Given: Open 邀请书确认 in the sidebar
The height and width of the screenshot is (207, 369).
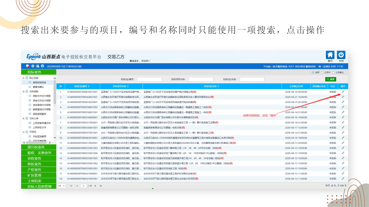Looking at the screenshot, I should [x=38, y=87].
